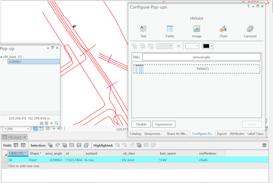This screenshot has height=183, width=273.
Task: Click the cyan point feature on map
Action: pyautogui.click(x=75, y=26)
